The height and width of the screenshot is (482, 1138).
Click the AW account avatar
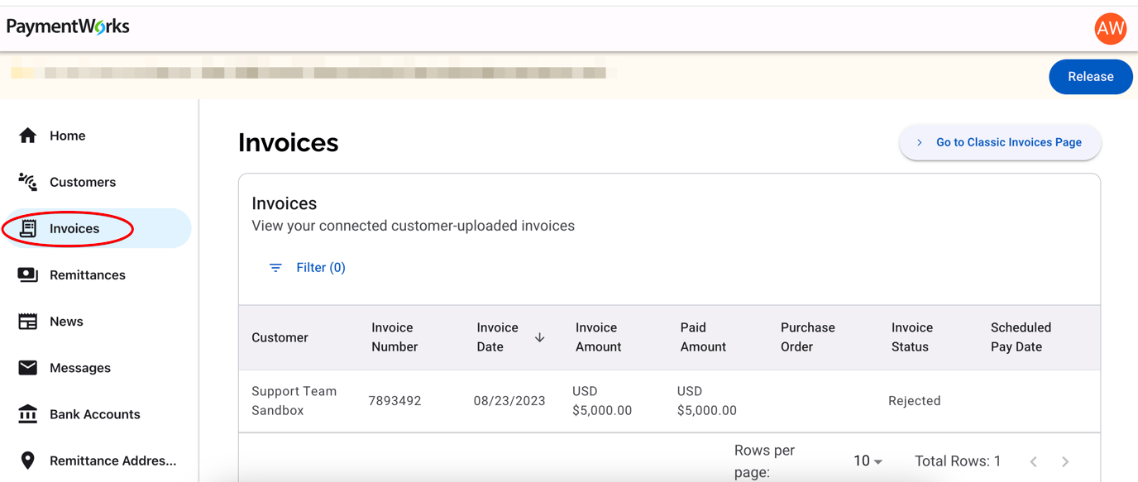1110,28
